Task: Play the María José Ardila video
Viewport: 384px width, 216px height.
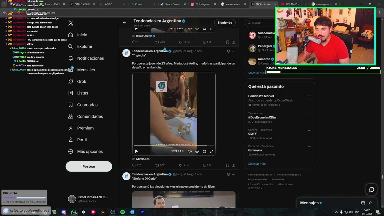Action: tap(136, 151)
